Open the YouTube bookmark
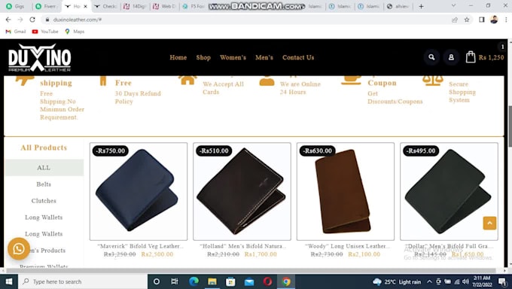Image resolution: width=512 pixels, height=289 pixels. tap(45, 32)
